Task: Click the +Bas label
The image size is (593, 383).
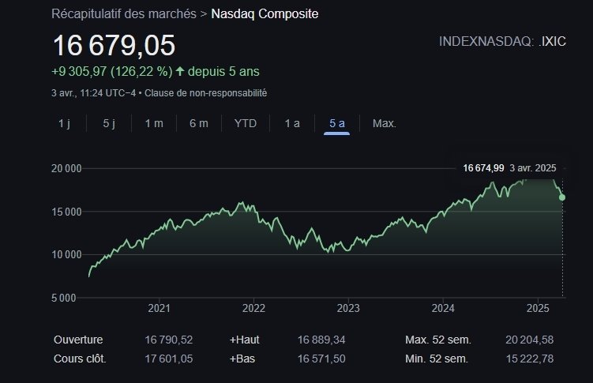Action: (242, 359)
